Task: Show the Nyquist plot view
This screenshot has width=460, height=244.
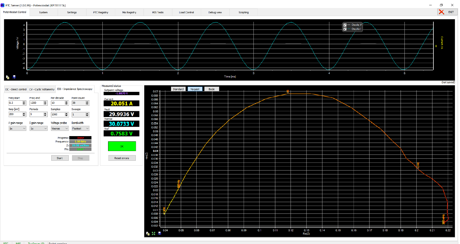Action: click(195, 89)
